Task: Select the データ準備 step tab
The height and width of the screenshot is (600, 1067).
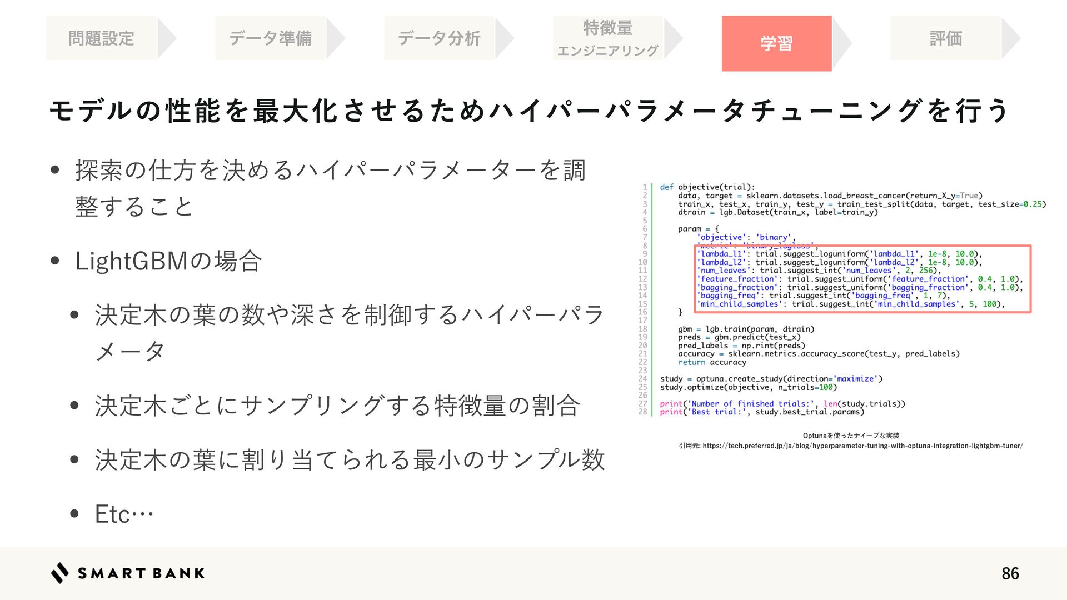Action: [270, 38]
